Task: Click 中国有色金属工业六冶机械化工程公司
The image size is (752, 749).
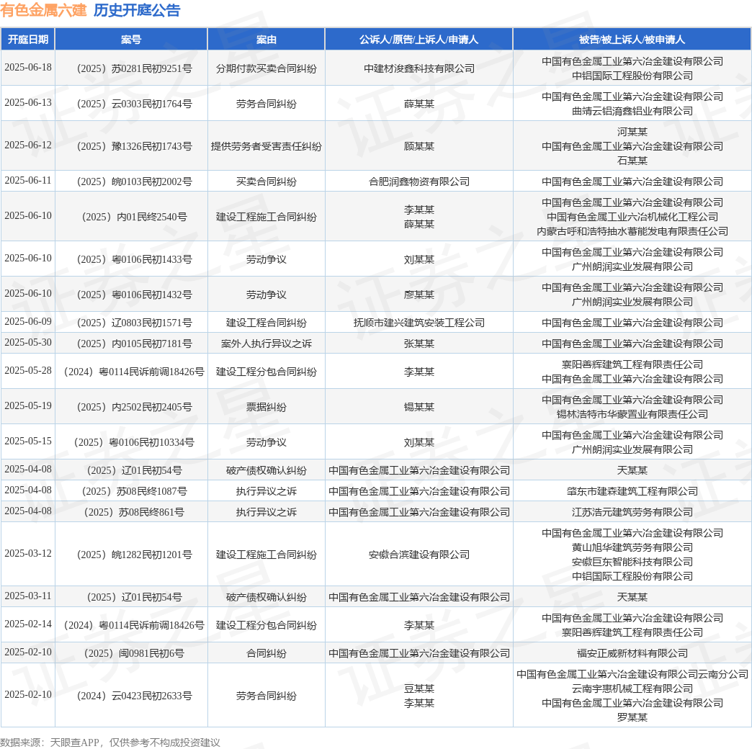Action: (x=632, y=217)
